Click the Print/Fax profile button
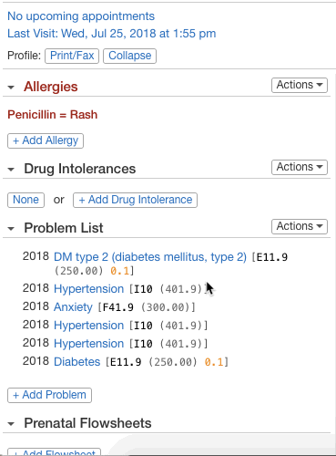This screenshot has width=336, height=456. point(72,56)
